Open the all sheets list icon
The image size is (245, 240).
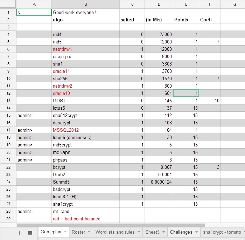pyautogui.click(x=30, y=233)
